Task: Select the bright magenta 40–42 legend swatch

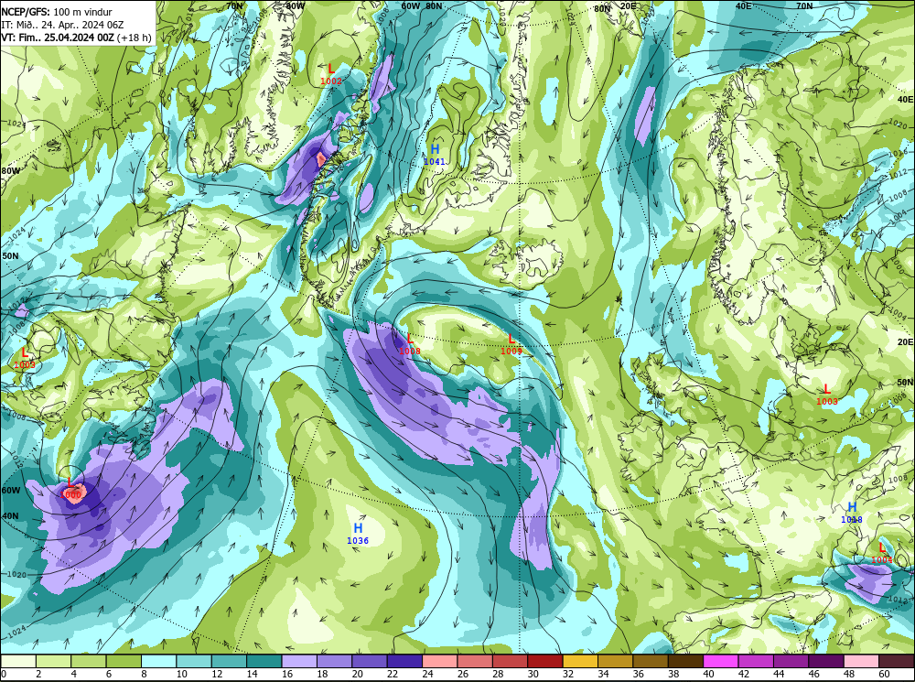Action: click(721, 661)
